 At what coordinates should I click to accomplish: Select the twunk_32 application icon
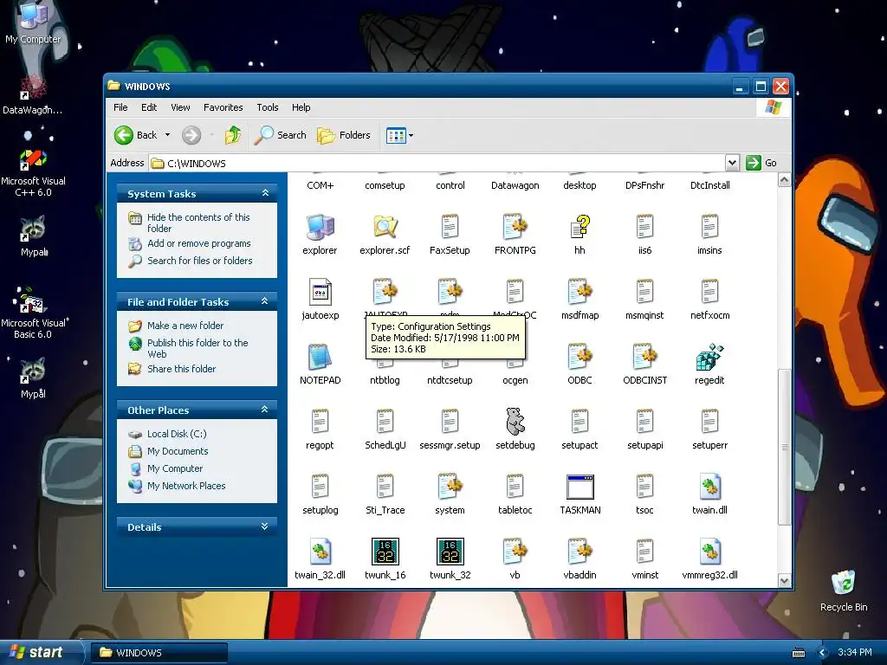coord(450,552)
